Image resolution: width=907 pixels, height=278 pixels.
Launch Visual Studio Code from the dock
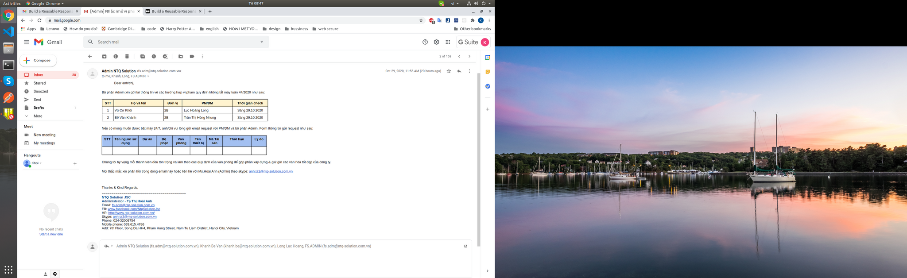pos(8,32)
